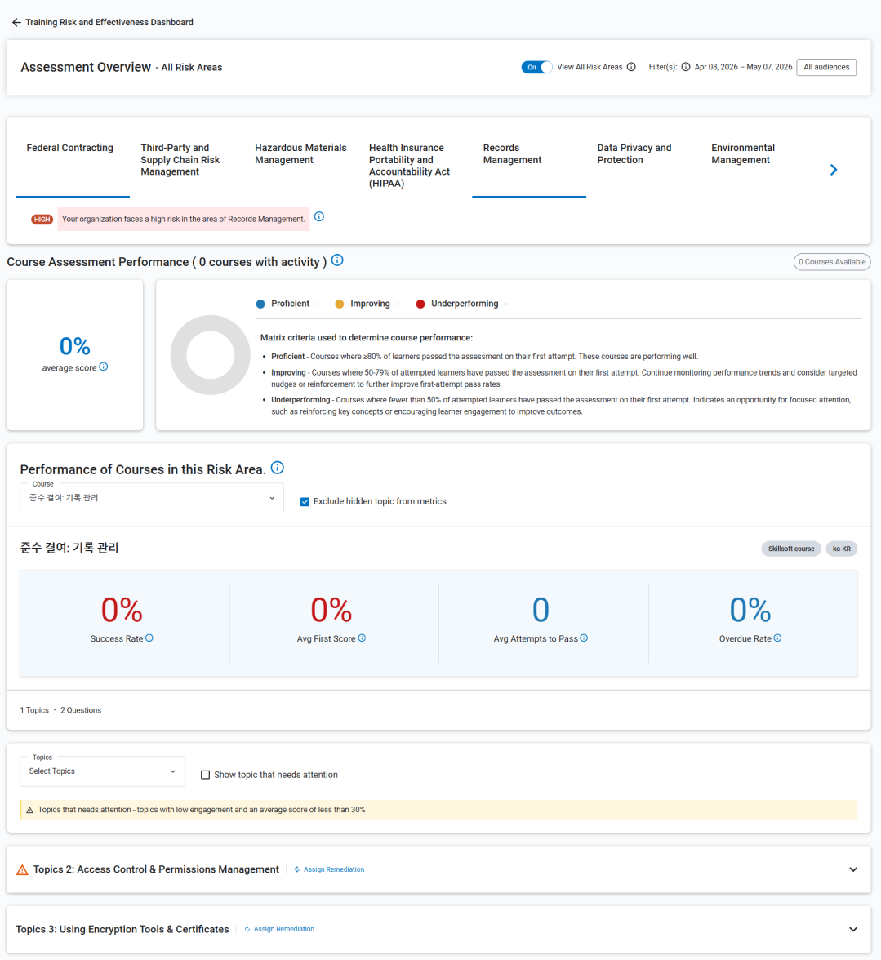Click the warning triangle on Topics 2

pos(22,870)
